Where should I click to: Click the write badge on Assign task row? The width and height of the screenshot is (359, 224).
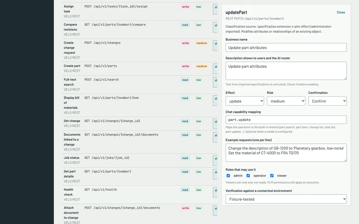pos(185,7)
